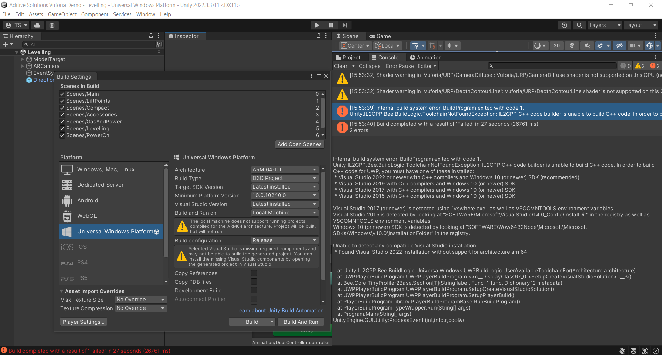662x355 pixels.
Task: Open the Layout dropdown
Action: coord(641,25)
